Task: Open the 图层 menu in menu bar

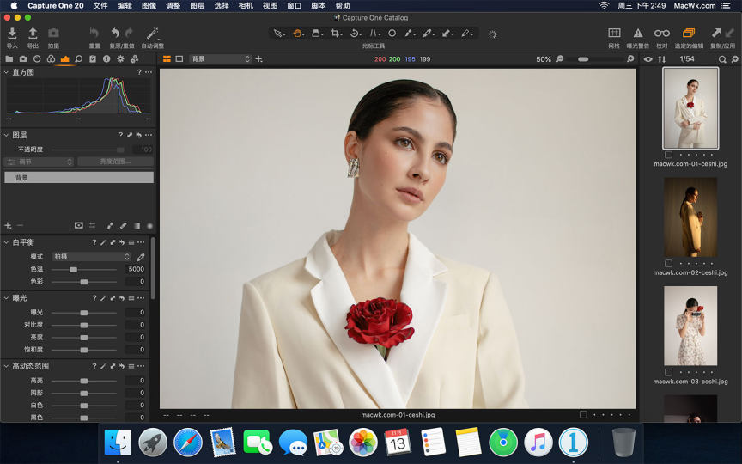Action: pyautogui.click(x=197, y=6)
